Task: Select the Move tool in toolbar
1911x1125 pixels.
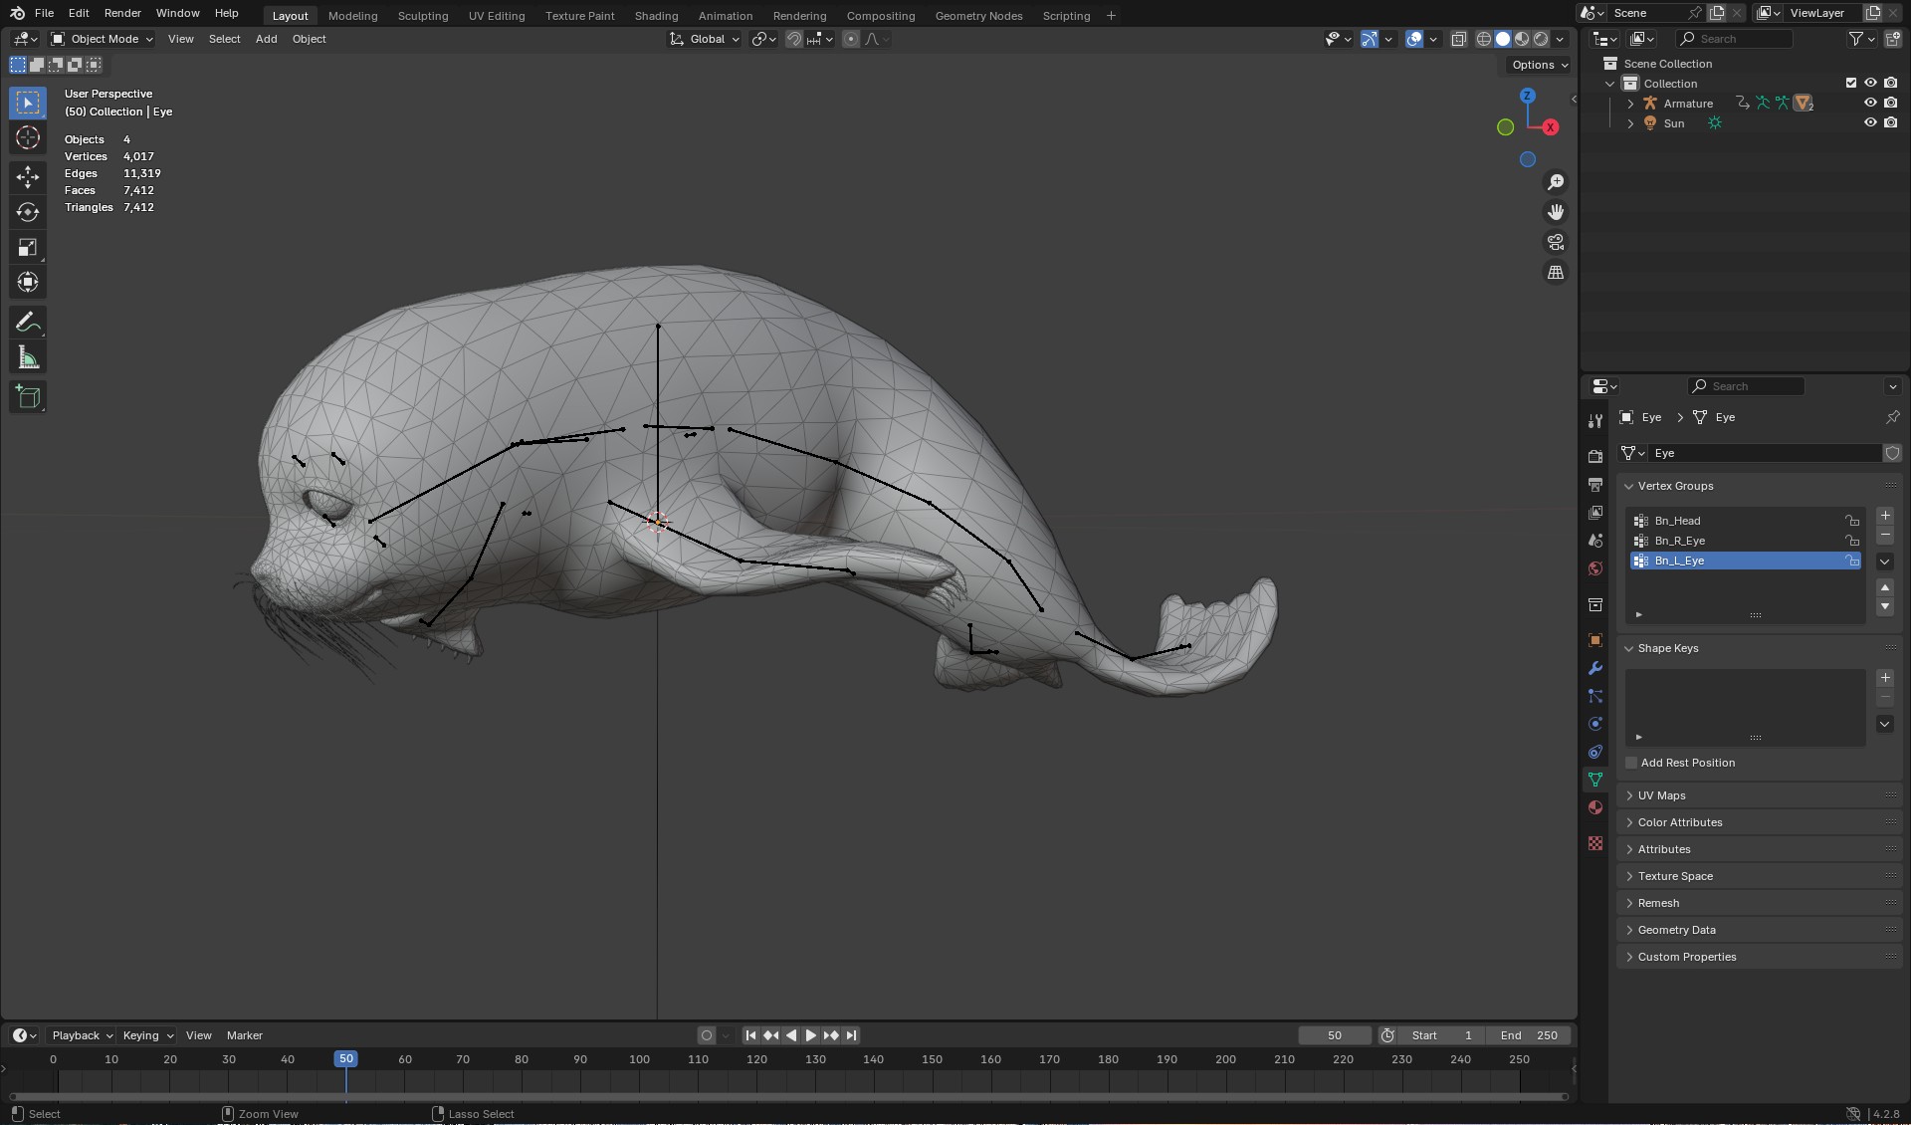Action: 28,177
